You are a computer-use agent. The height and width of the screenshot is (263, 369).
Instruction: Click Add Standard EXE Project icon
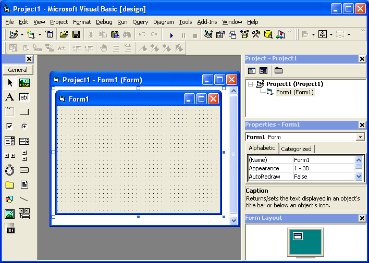(14, 34)
